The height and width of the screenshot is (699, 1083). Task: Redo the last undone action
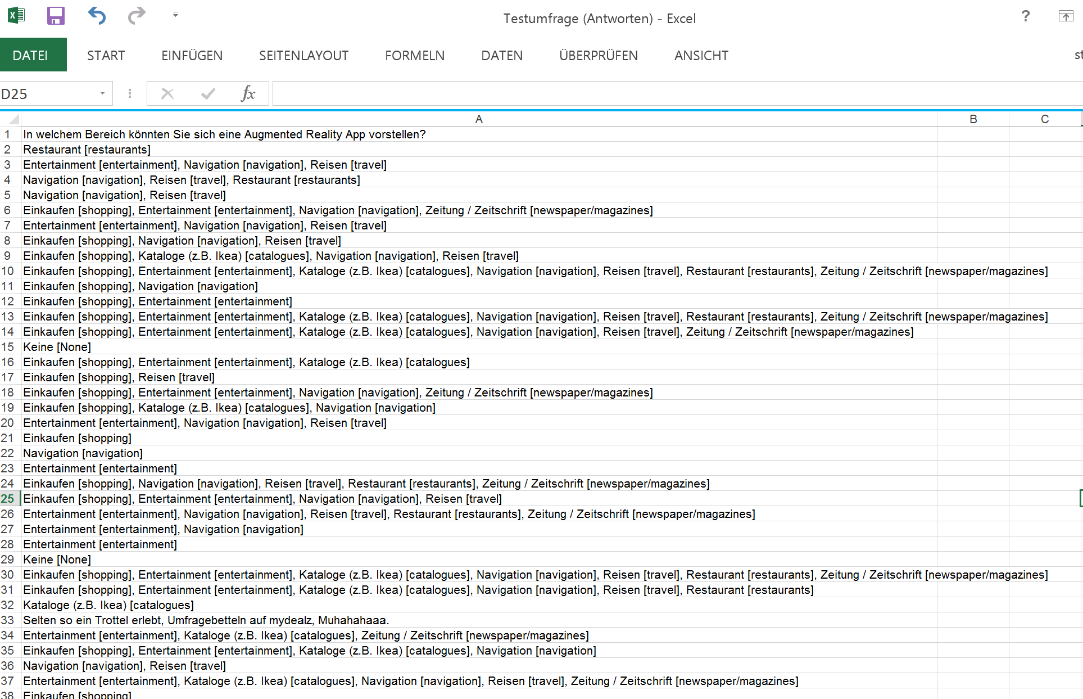click(x=136, y=16)
